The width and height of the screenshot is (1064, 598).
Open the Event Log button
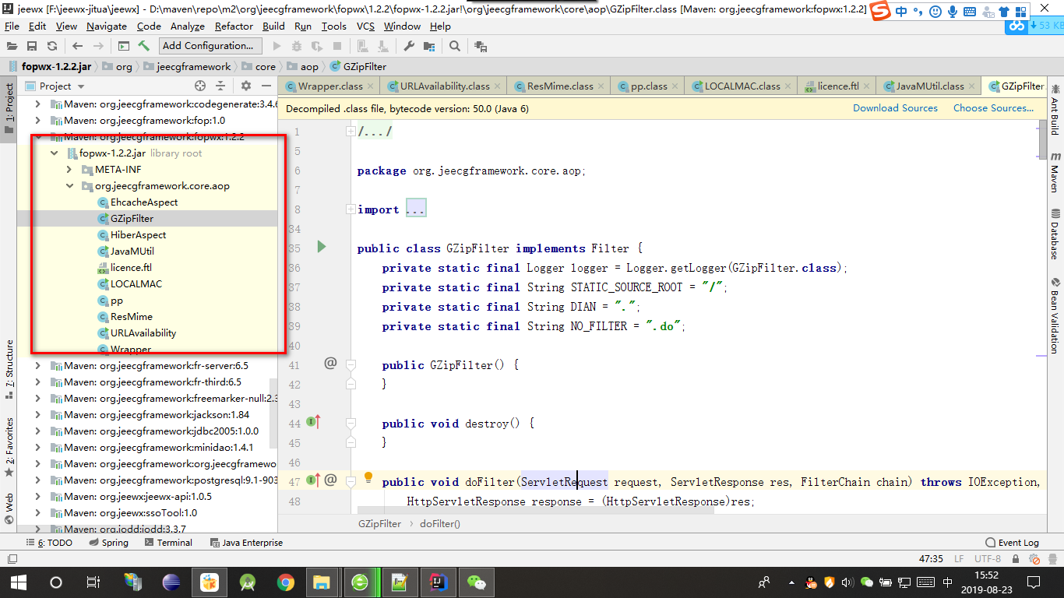pyautogui.click(x=1013, y=543)
